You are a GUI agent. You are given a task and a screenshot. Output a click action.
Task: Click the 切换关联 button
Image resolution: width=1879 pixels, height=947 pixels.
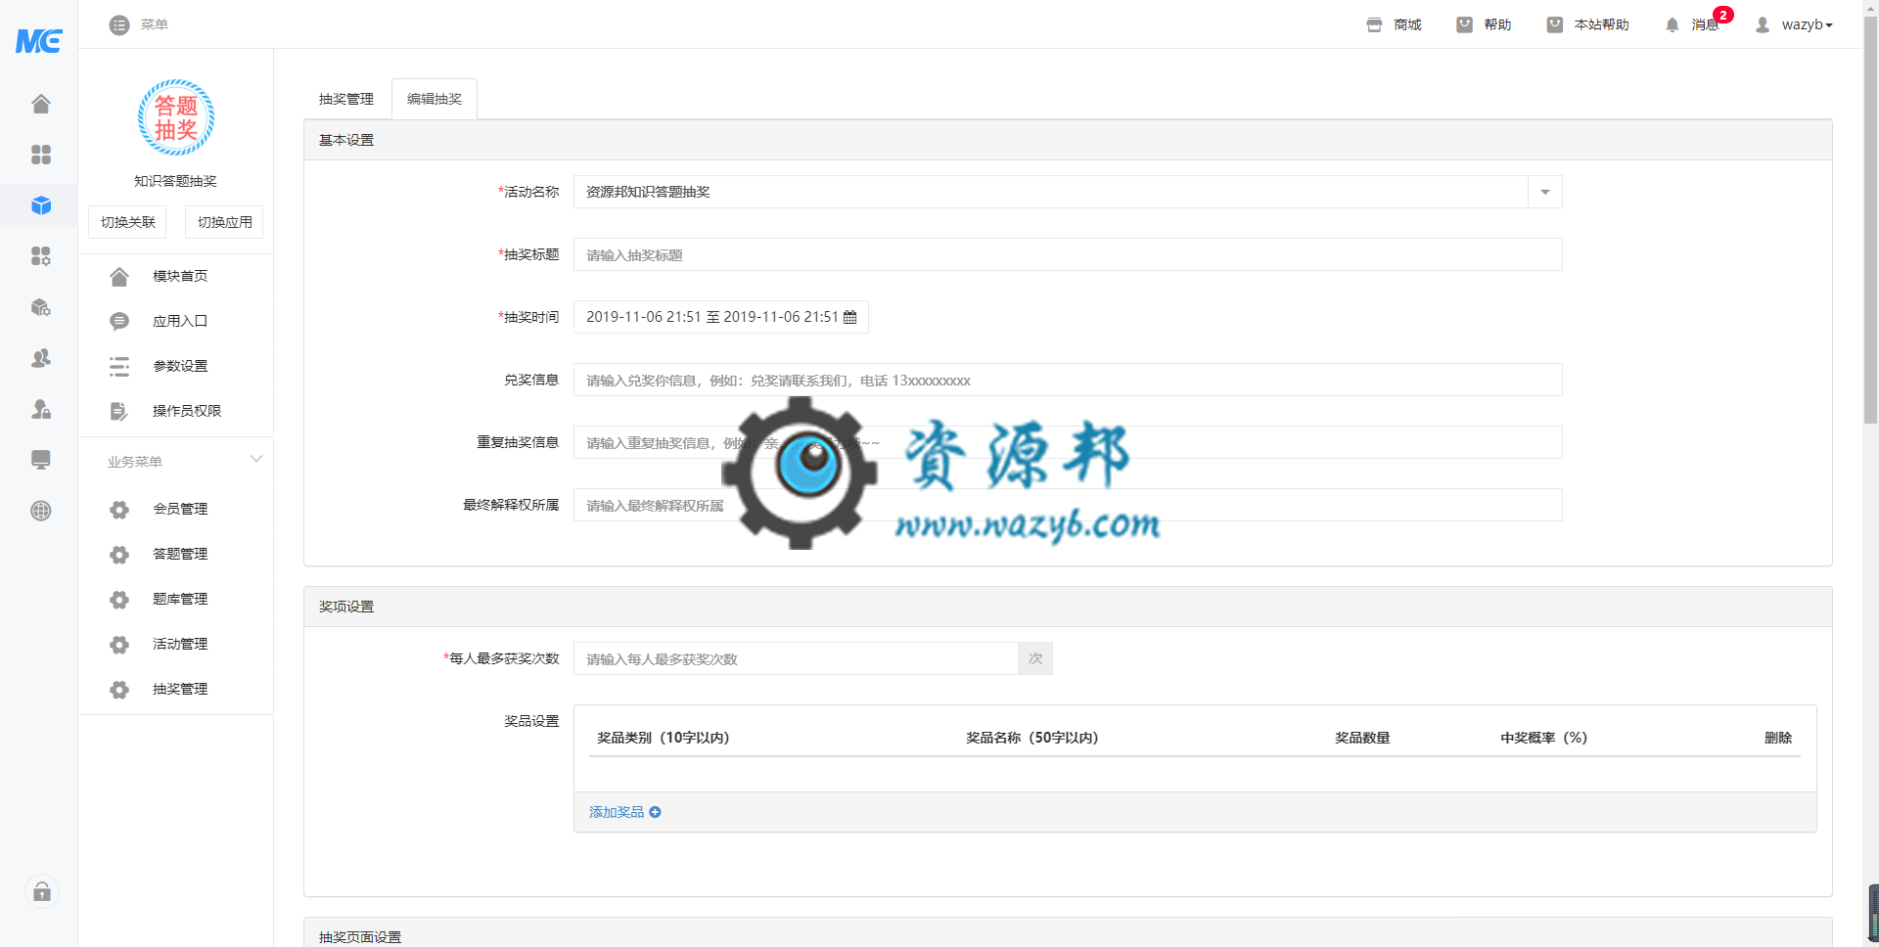127,222
